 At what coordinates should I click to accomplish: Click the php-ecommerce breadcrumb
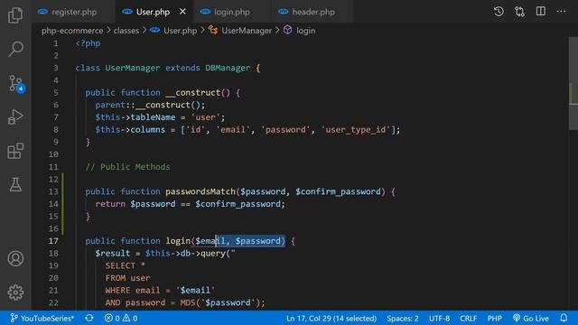(x=72, y=31)
